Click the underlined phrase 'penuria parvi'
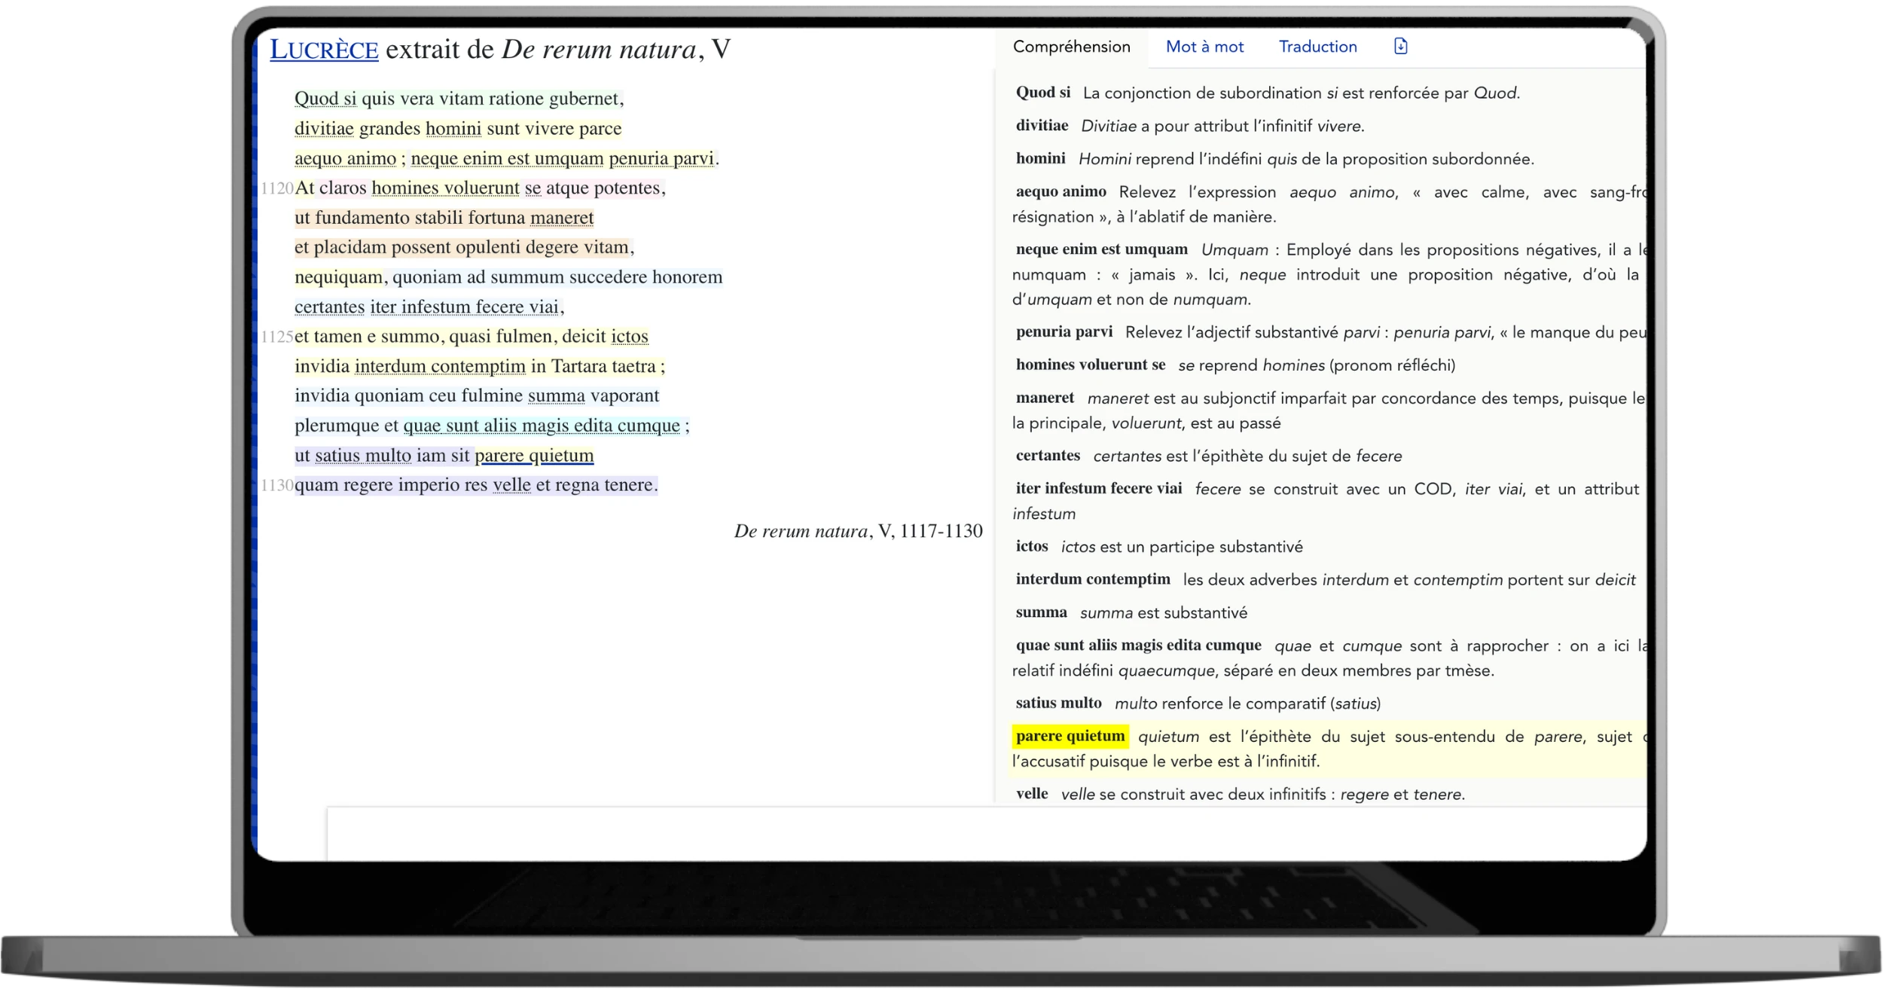The image size is (1883, 995). click(x=661, y=158)
